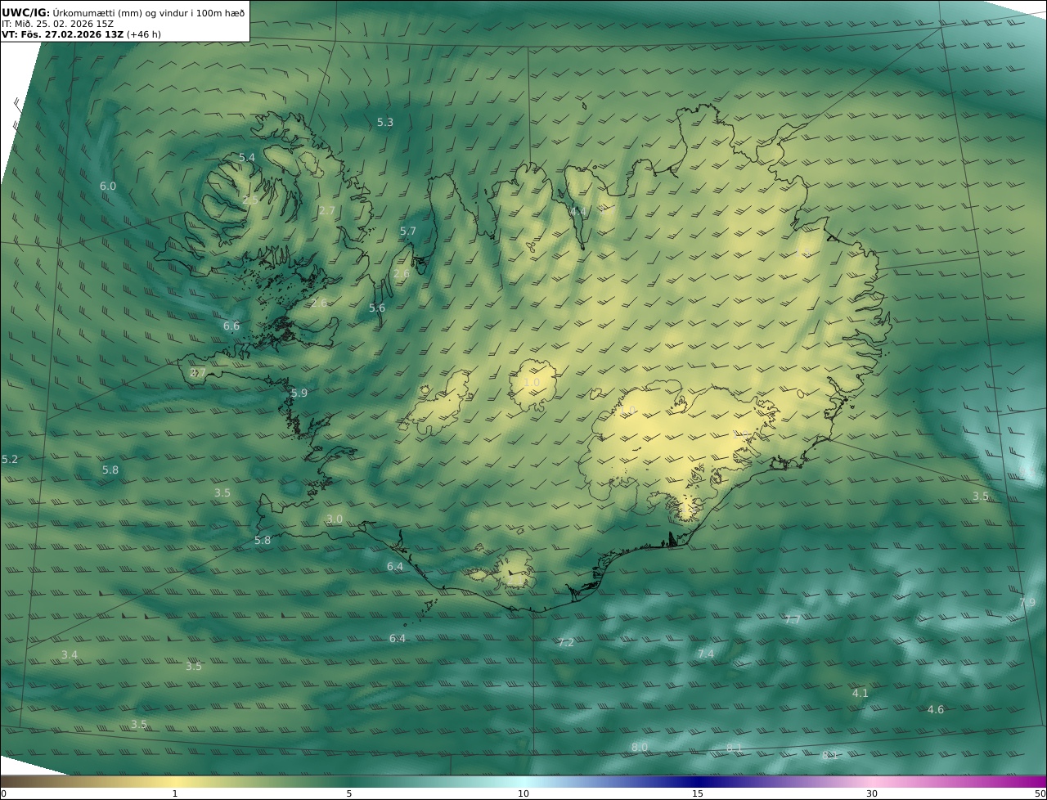Click the '7.9' value on the map
The width and height of the screenshot is (1047, 800).
pyautogui.click(x=1027, y=603)
